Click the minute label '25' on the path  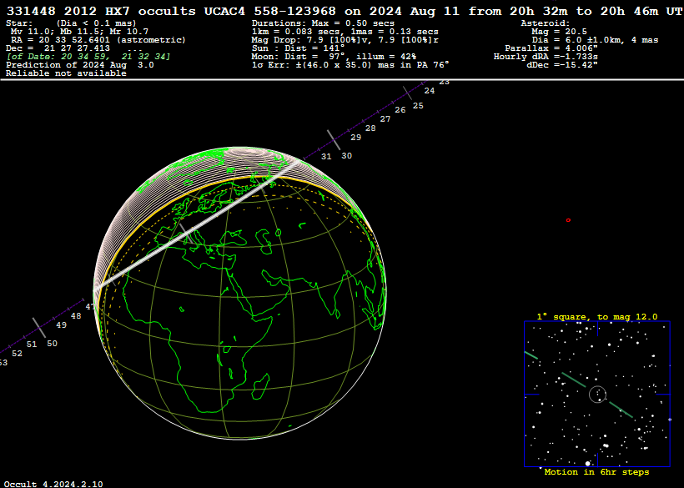[x=418, y=106]
